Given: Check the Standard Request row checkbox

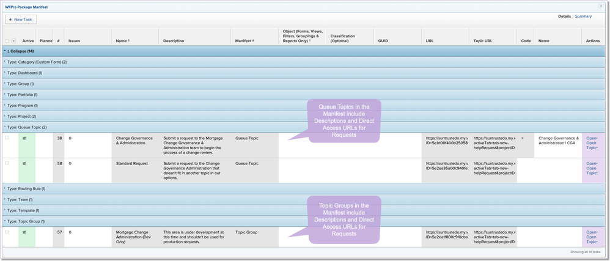Looking at the screenshot, I should tap(7, 163).
